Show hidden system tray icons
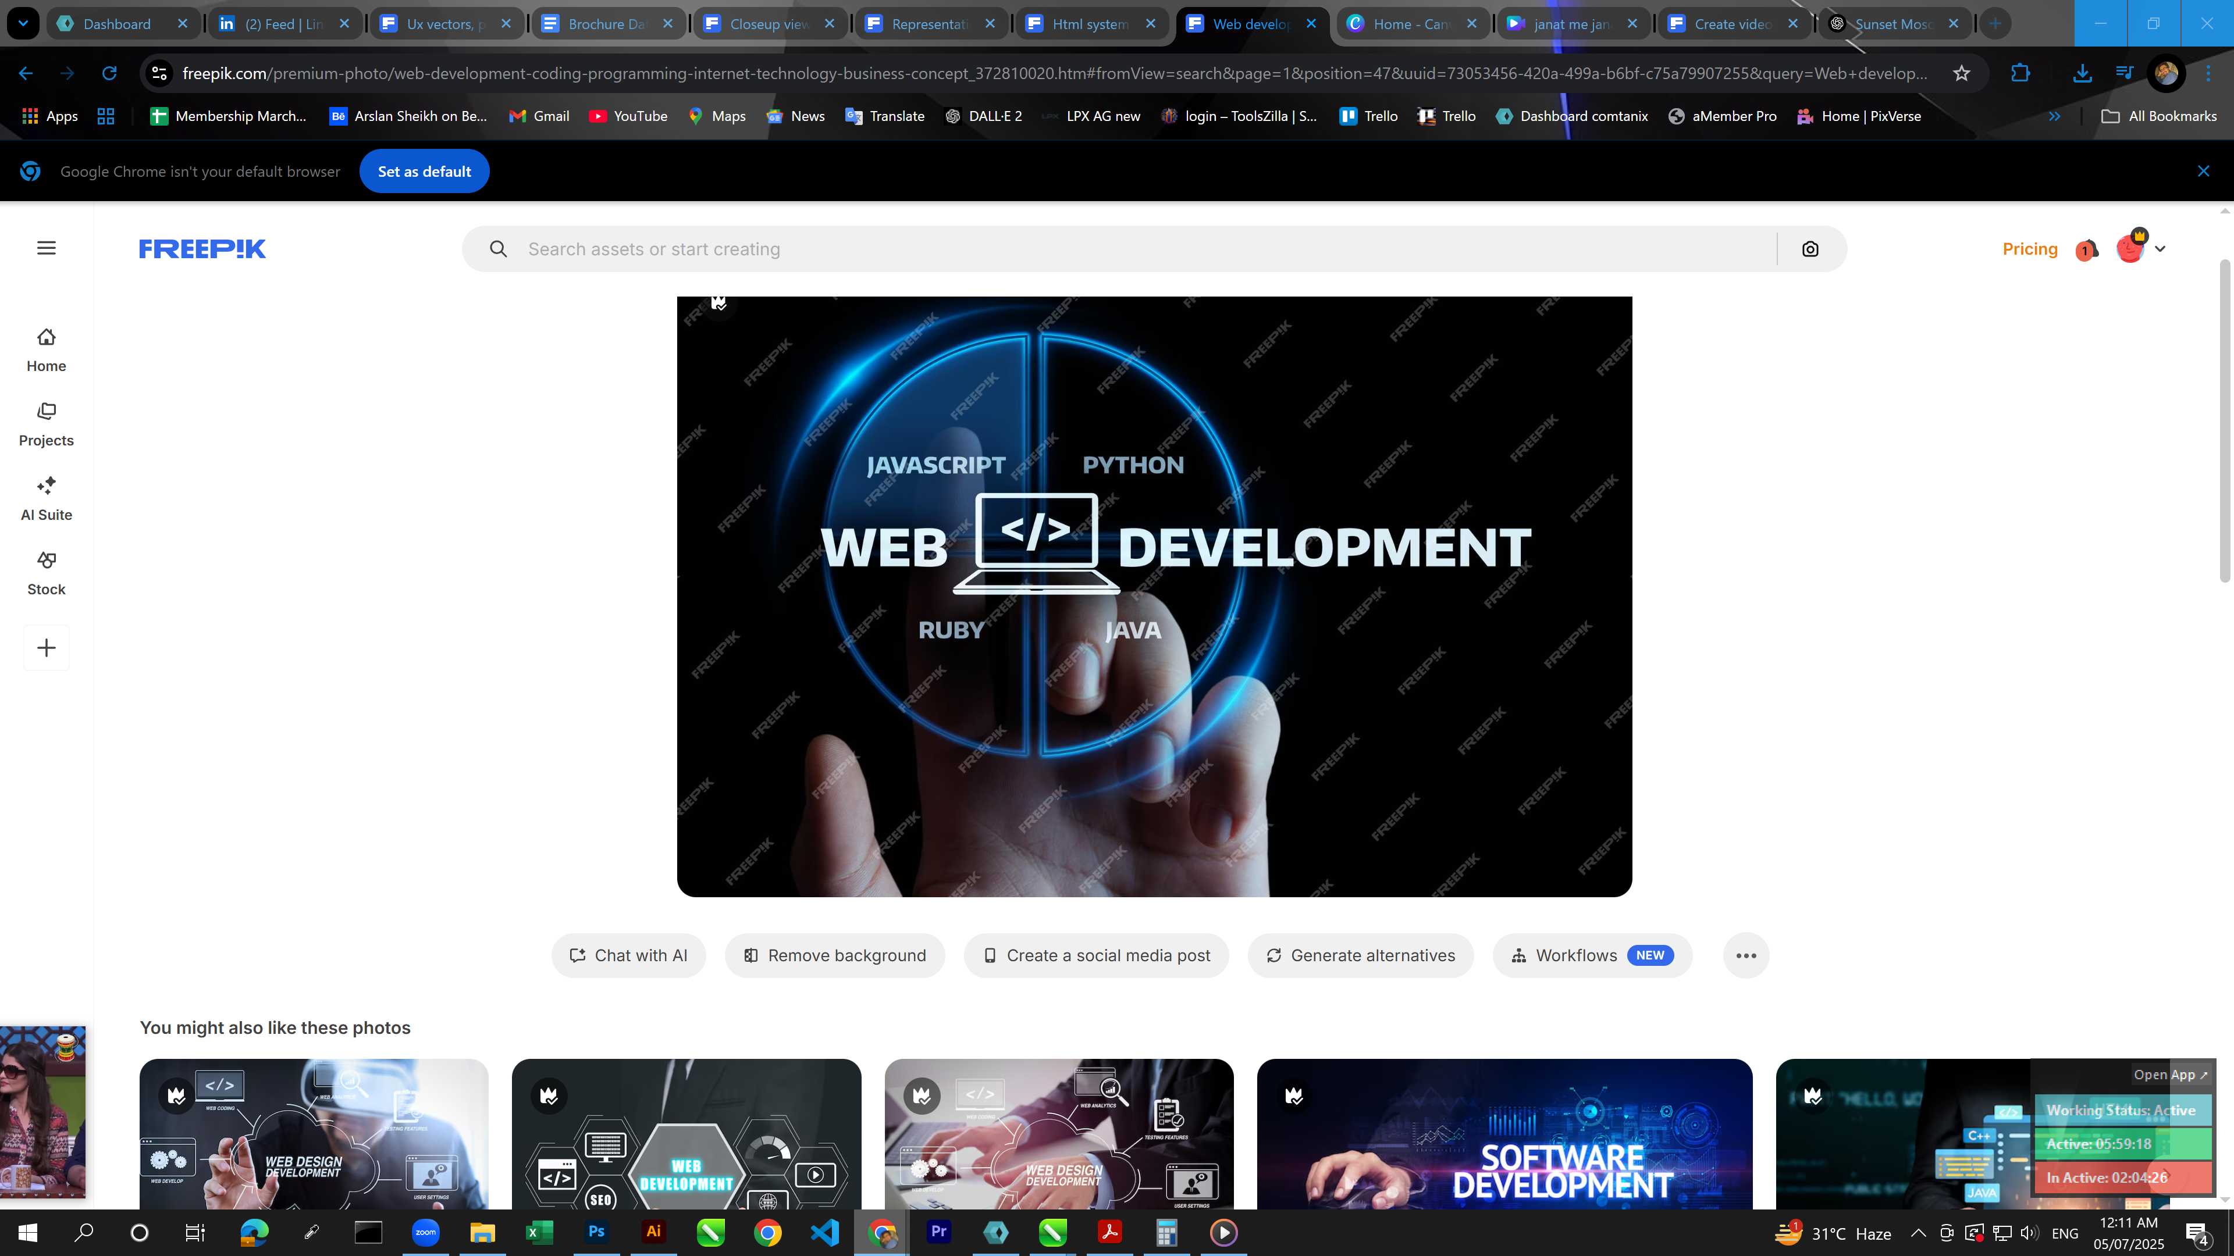The height and width of the screenshot is (1256, 2234). tap(1918, 1233)
